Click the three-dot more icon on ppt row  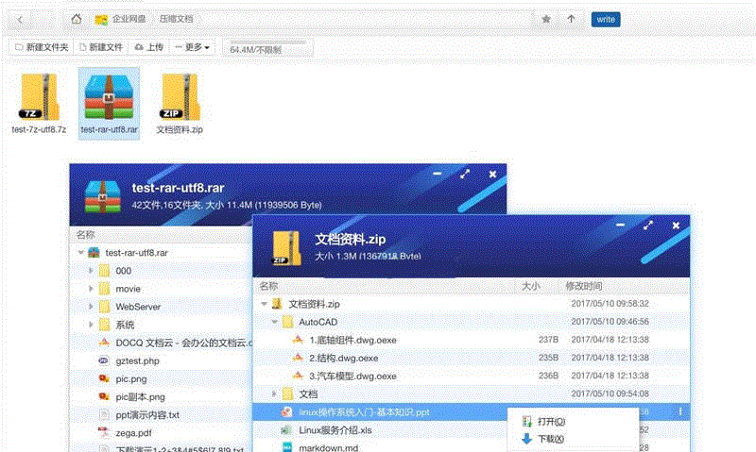tap(679, 411)
